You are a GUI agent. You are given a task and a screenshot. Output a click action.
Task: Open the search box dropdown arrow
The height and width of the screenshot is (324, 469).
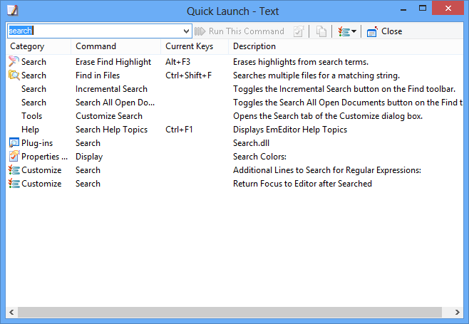[x=186, y=31]
